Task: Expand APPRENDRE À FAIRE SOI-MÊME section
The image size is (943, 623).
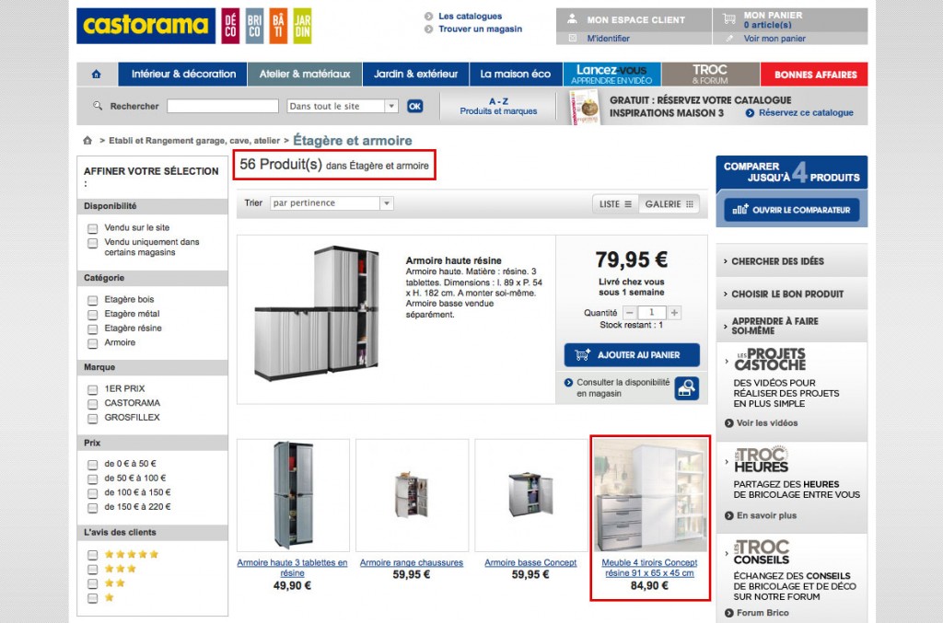Action: click(x=791, y=326)
